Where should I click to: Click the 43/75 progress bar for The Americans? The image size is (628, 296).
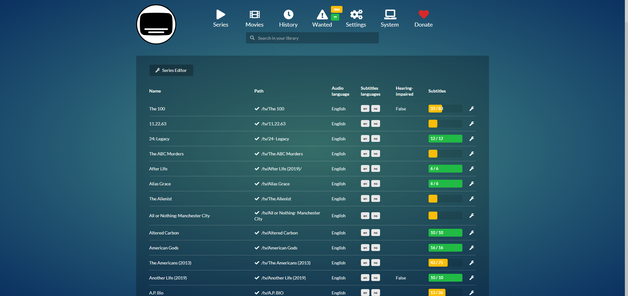click(445, 263)
